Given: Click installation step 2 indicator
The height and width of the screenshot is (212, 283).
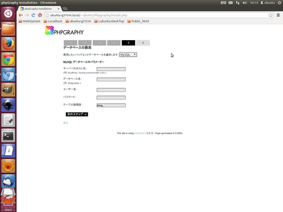Looking at the screenshot, I should coord(85,43).
